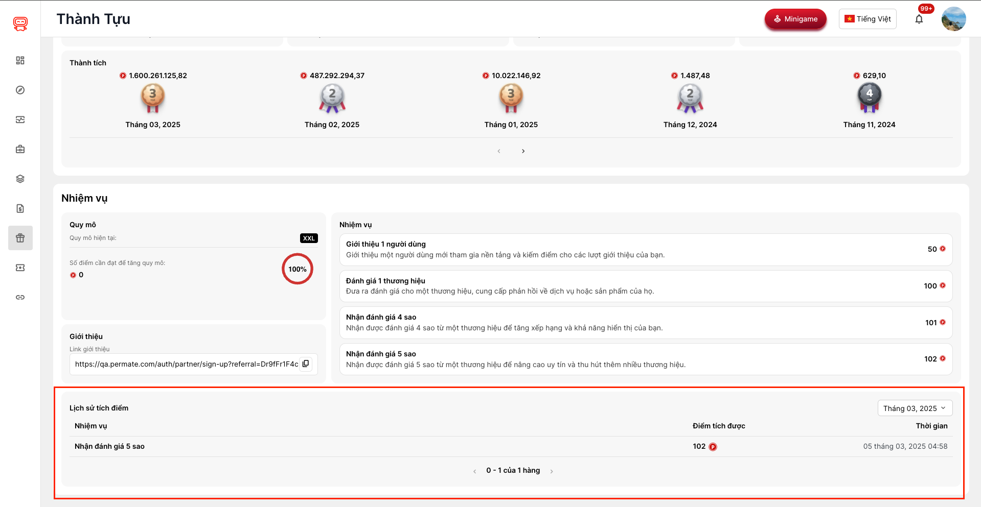Open the dollar invoice document icon

point(20,209)
